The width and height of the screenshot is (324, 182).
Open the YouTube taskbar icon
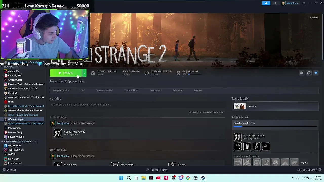(158, 178)
